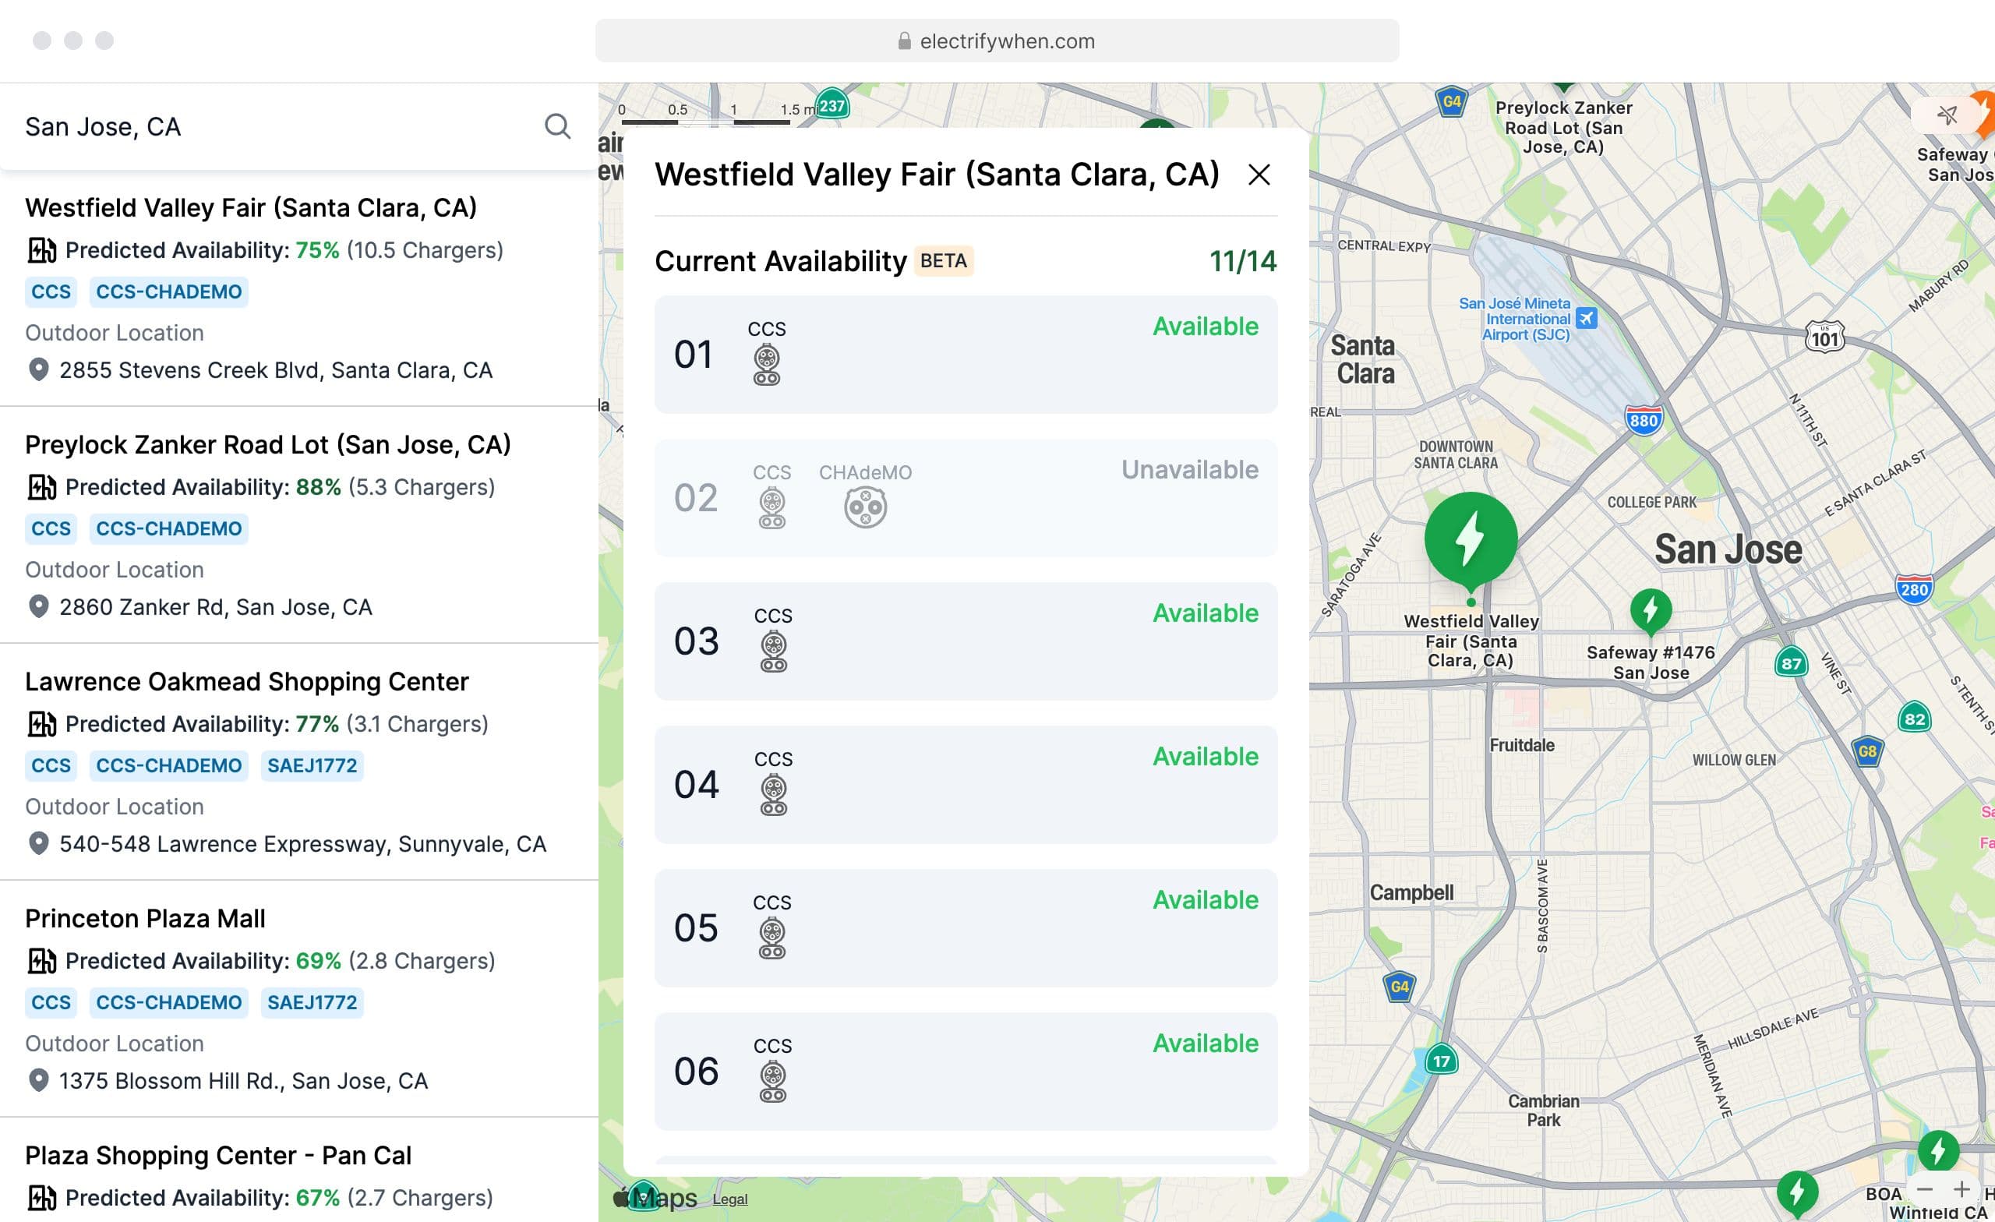Click charging station icon beside Westfield Predicted Availability
The width and height of the screenshot is (1995, 1222).
tap(41, 250)
